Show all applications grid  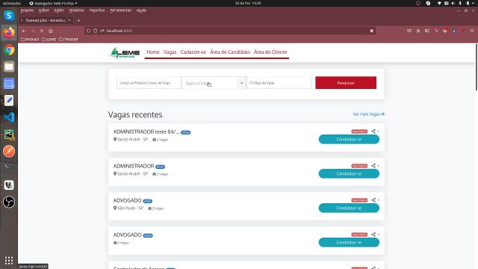click(9, 260)
